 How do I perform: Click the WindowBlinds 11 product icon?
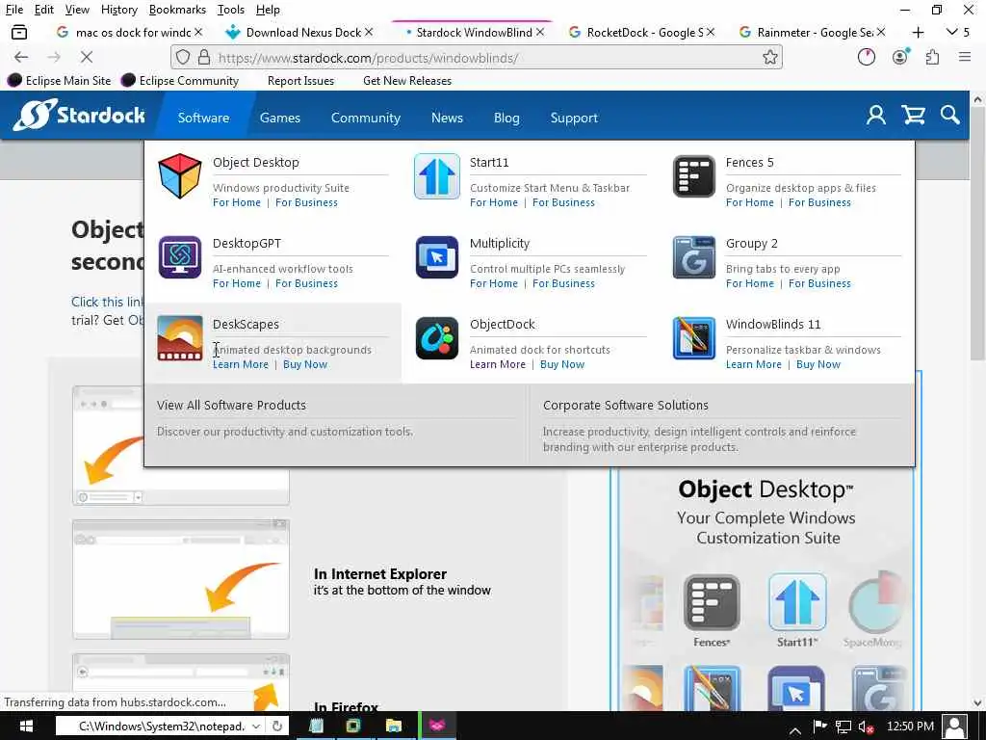[x=693, y=338]
